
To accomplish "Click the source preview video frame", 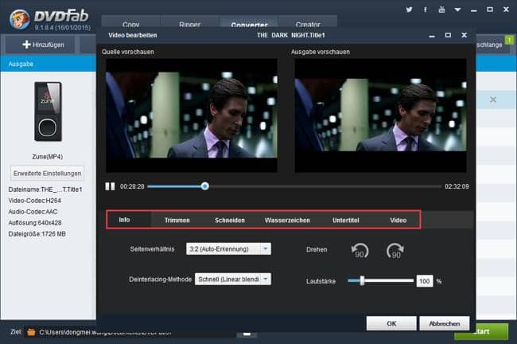I will 192,115.
